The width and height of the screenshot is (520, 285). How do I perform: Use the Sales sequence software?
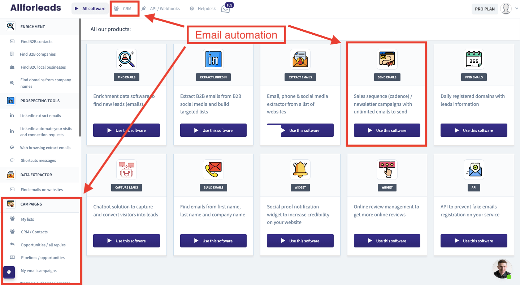[387, 130]
